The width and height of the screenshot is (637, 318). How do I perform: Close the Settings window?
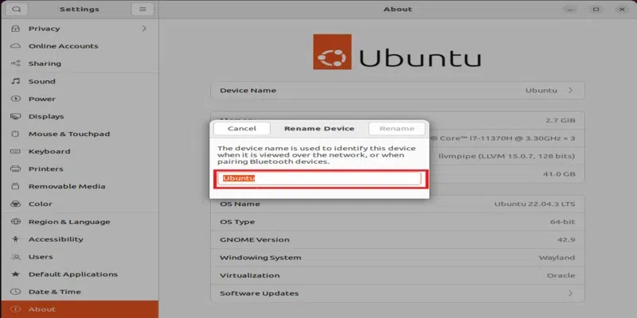pyautogui.click(x=622, y=9)
